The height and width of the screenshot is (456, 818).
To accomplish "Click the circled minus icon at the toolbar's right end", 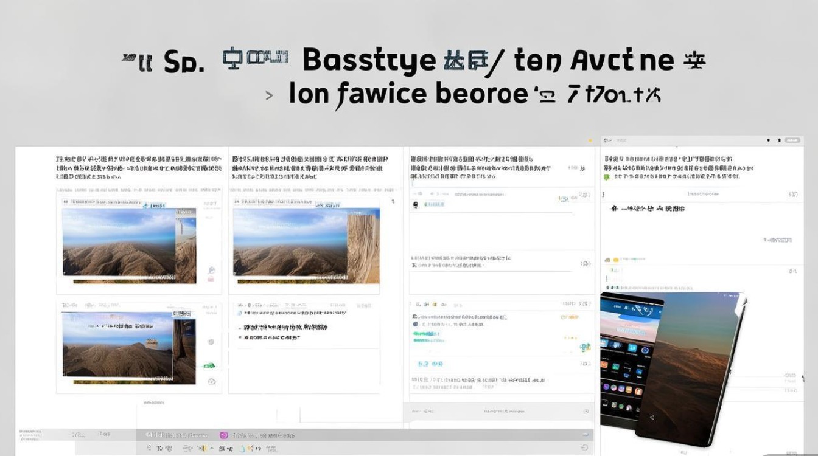I will [x=583, y=447].
